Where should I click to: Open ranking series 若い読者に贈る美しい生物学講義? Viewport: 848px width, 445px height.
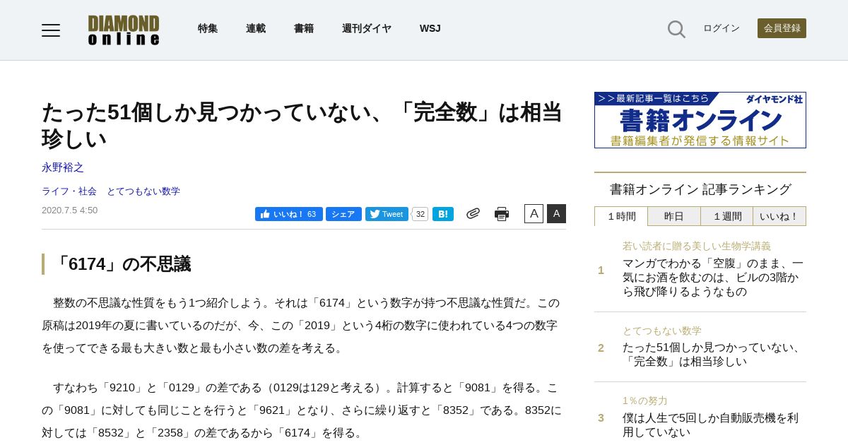697,247
